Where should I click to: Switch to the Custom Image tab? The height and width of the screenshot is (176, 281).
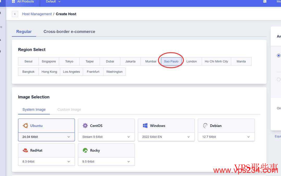click(x=69, y=110)
